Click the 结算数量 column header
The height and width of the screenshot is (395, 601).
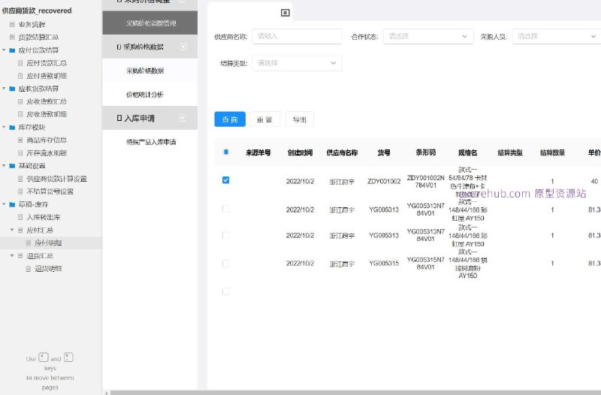click(x=552, y=152)
